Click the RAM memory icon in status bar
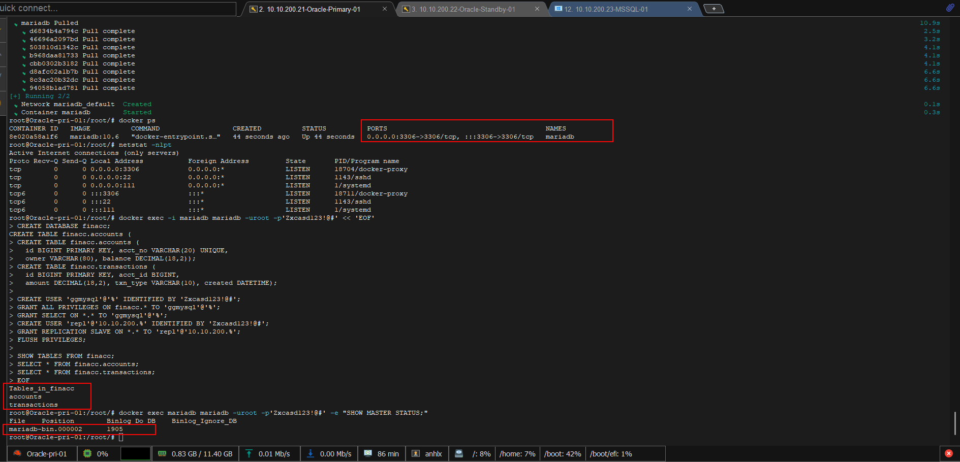Viewport: 960px width, 462px height. (162, 453)
